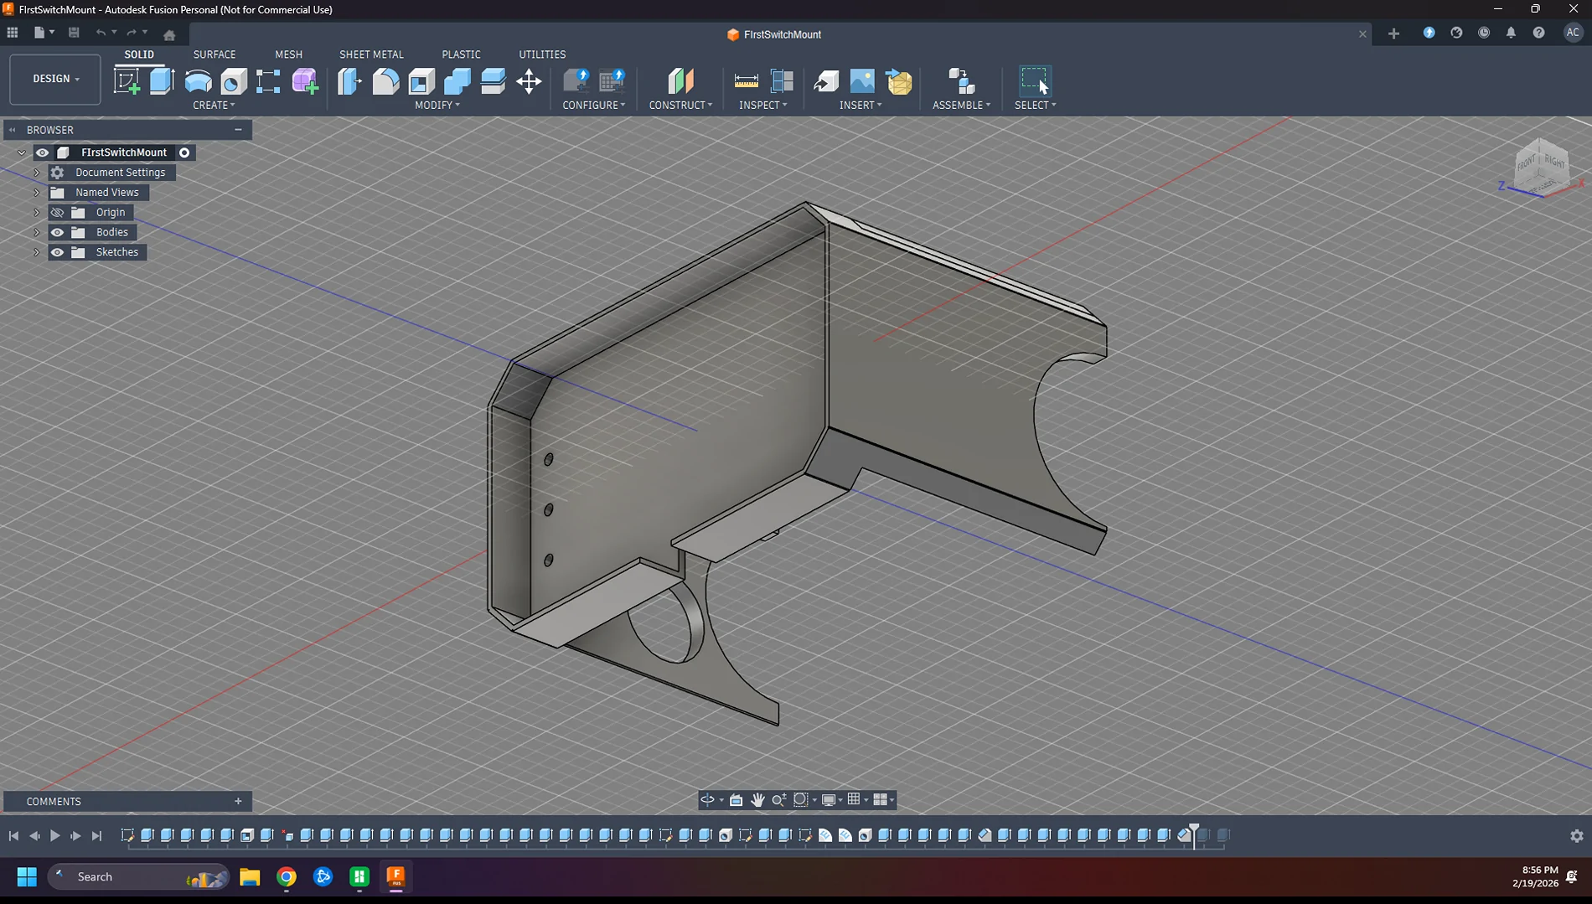
Task: Expand the CONSTRUCT dropdown menu
Action: tap(680, 105)
